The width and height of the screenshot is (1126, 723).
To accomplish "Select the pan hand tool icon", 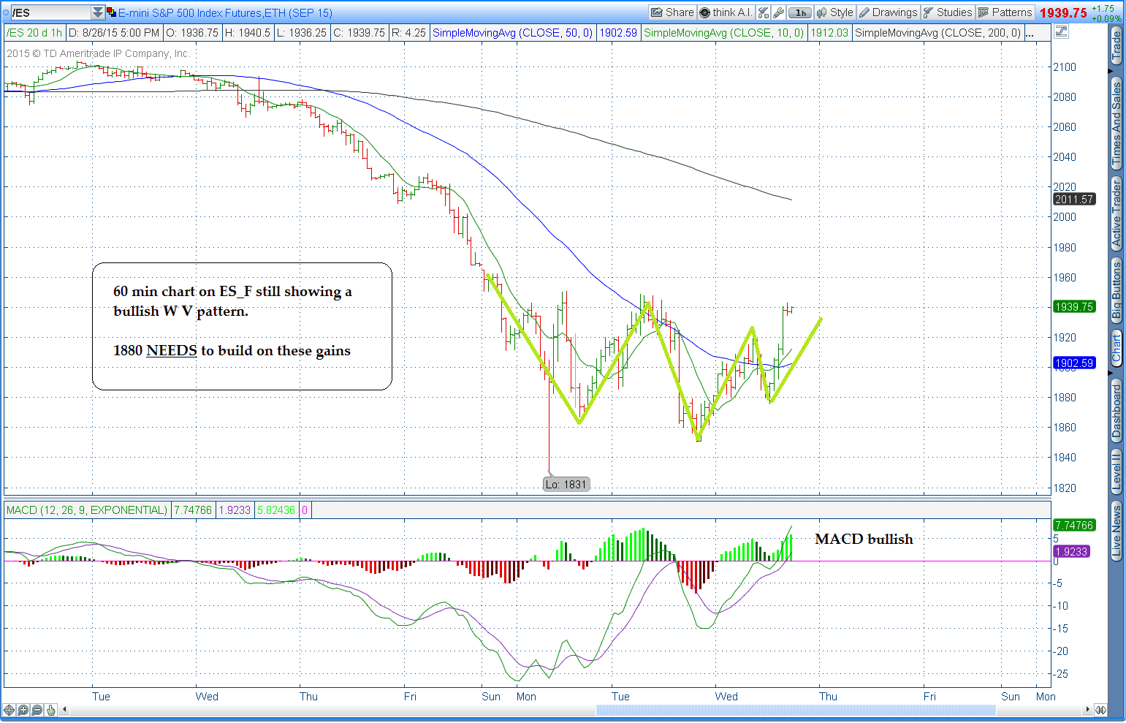I will click(x=51, y=710).
